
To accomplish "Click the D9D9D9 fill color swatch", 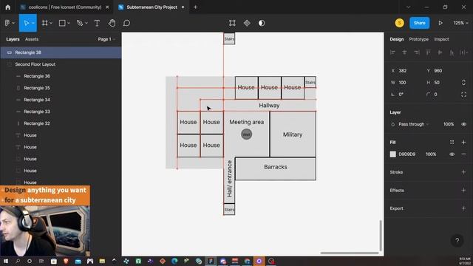I will (x=392, y=154).
